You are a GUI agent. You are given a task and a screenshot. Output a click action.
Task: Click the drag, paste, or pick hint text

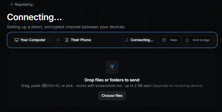click(x=112, y=86)
